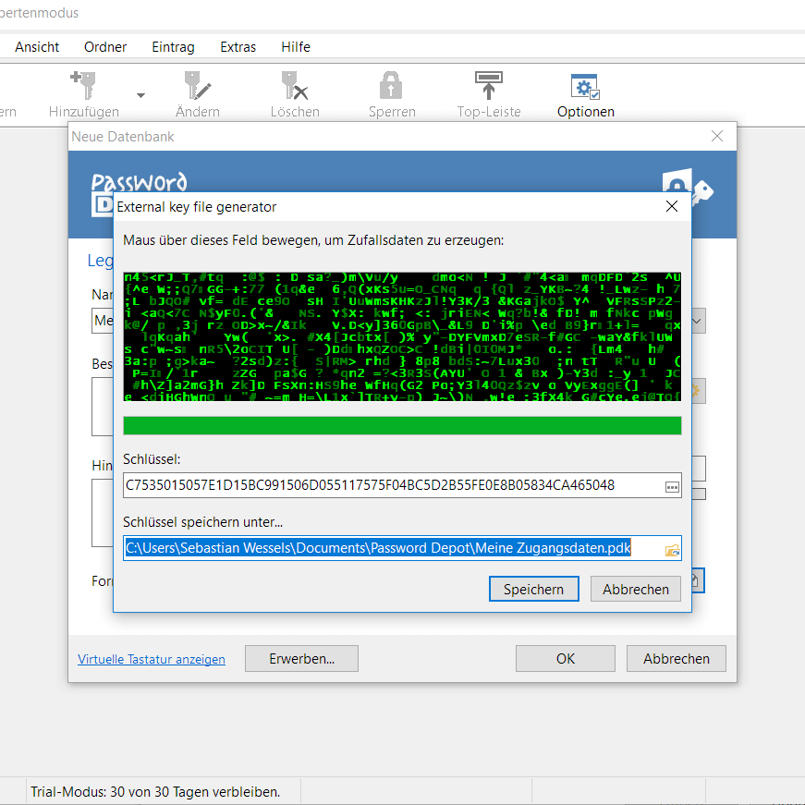The height and width of the screenshot is (805, 805).
Task: Click Abbrechen in key generator dialog
Action: 636,589
